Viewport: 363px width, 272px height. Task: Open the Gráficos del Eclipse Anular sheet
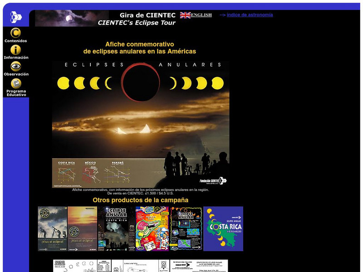pos(199,266)
